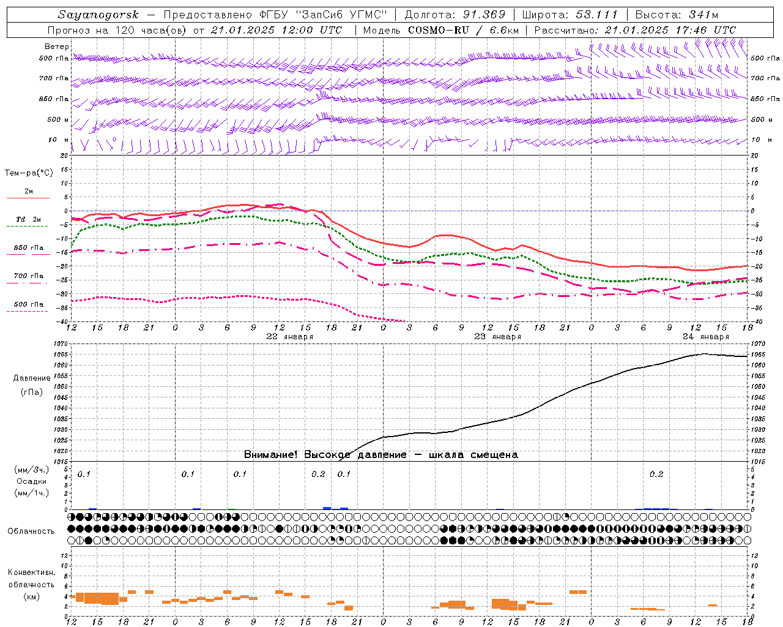
Task: Click the '(гПа)' unit label under Давление
Action: [x=32, y=392]
